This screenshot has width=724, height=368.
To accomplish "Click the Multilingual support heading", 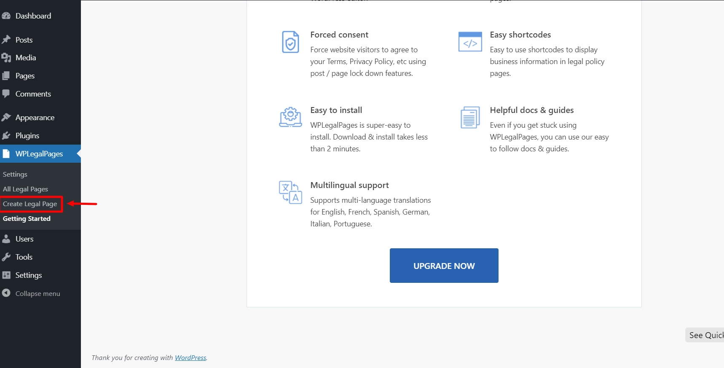I will [349, 185].
